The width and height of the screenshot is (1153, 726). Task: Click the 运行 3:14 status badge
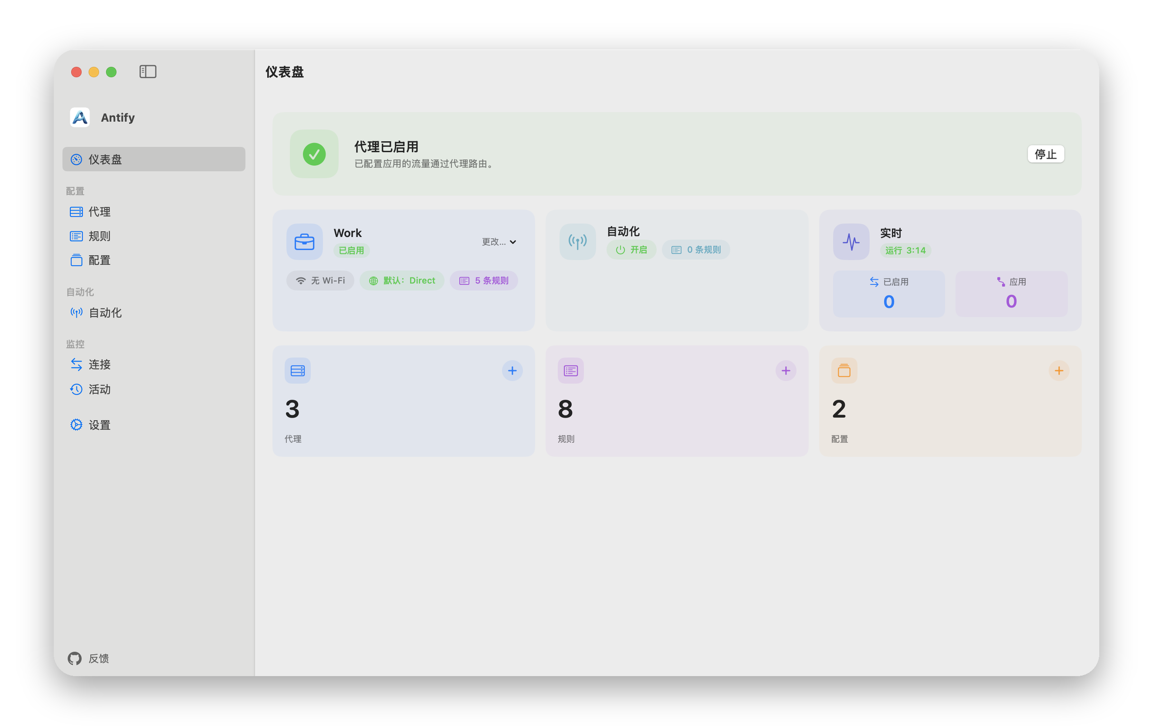tap(906, 250)
